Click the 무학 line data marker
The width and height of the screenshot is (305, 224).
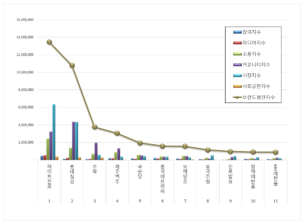[x=95, y=127]
